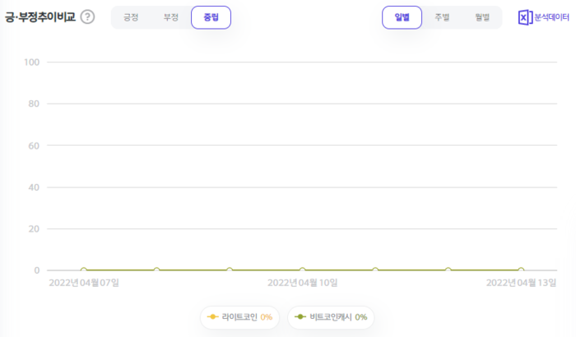Click the data point for 2022년 04월 07일
The height and width of the screenshot is (337, 576).
point(83,270)
